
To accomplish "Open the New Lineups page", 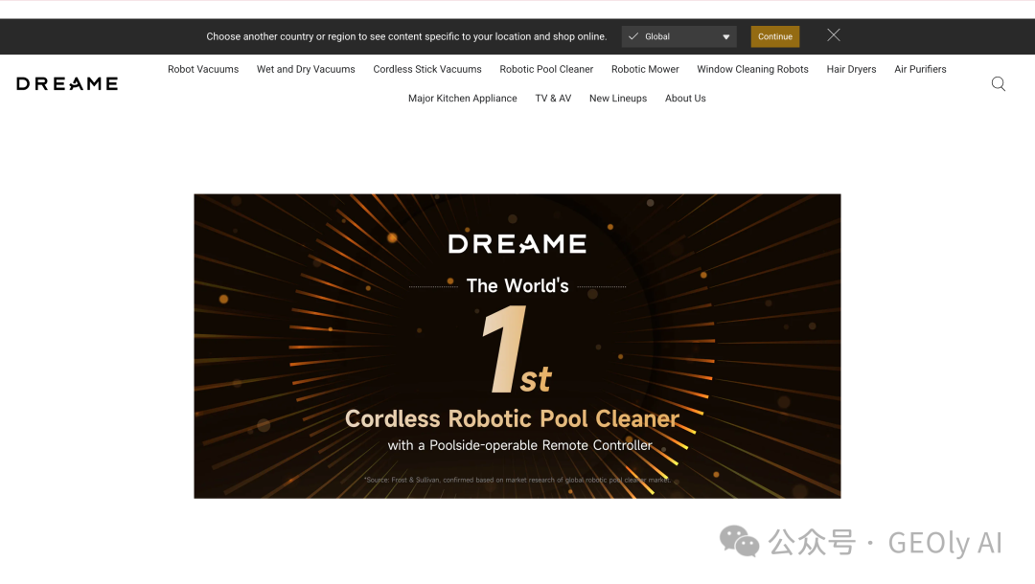I will (618, 99).
